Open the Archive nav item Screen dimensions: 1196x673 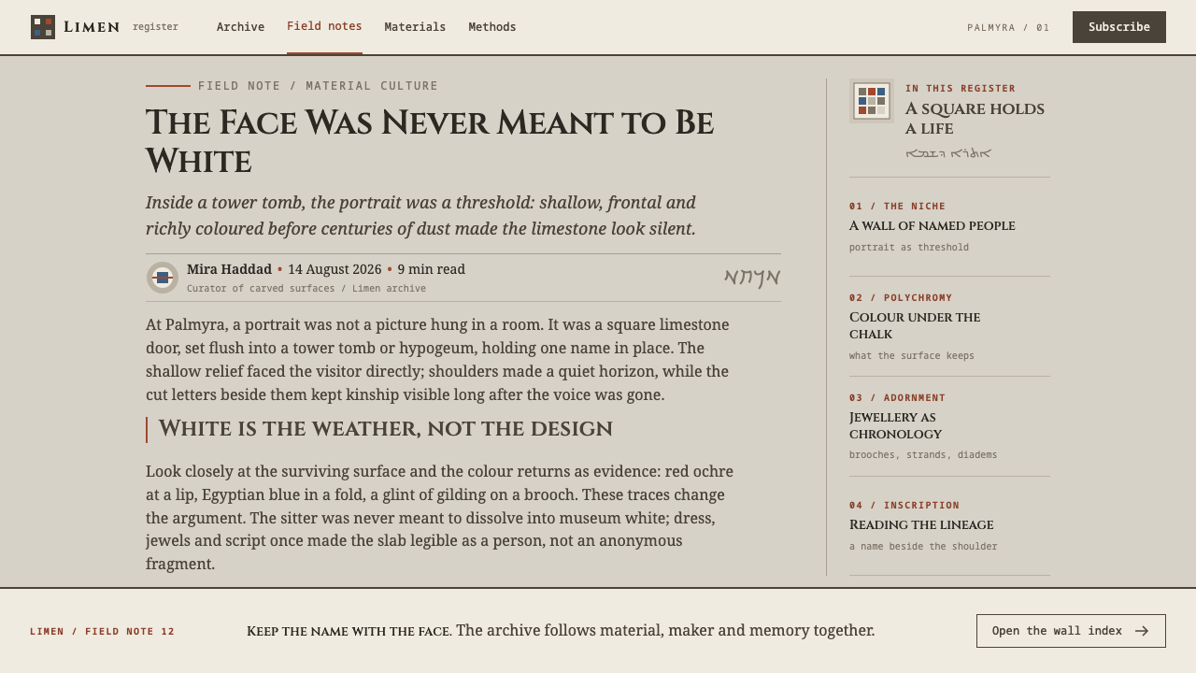click(x=240, y=27)
